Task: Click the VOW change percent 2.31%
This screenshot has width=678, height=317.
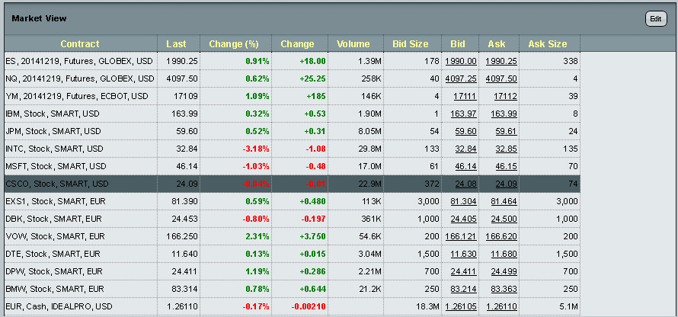Action: click(257, 236)
